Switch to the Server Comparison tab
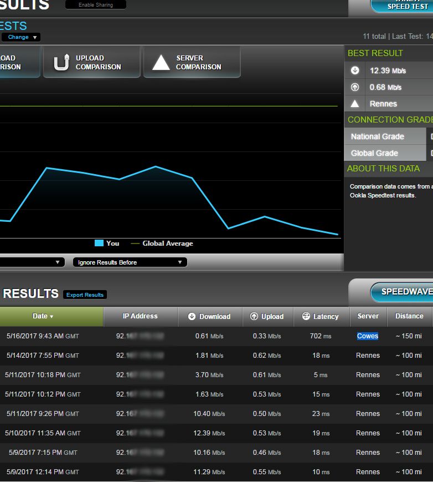Viewport: 433px width, 482px height. [x=192, y=62]
